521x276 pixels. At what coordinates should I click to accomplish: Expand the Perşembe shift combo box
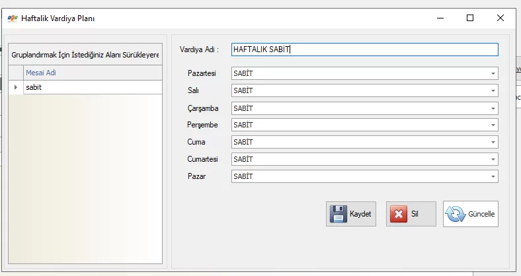pyautogui.click(x=493, y=125)
